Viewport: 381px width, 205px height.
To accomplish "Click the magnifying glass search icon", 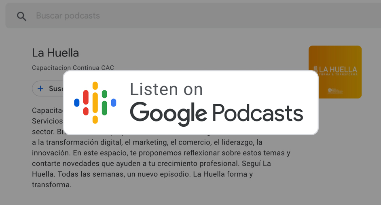I will [x=21, y=16].
